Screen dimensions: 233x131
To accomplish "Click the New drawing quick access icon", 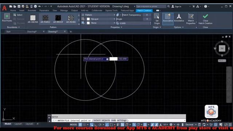I will click(x=11, y=7).
